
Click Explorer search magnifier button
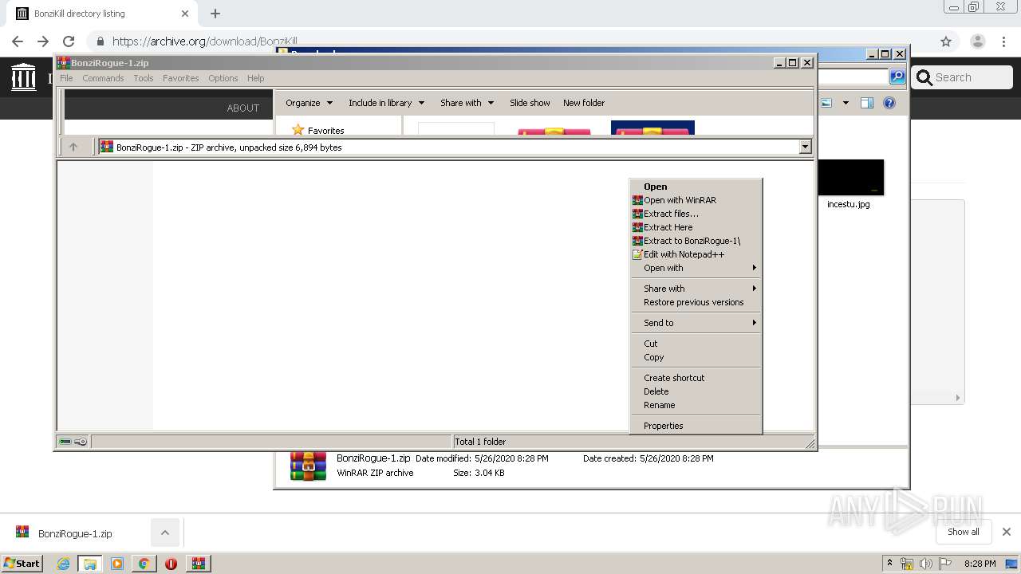pyautogui.click(x=897, y=77)
